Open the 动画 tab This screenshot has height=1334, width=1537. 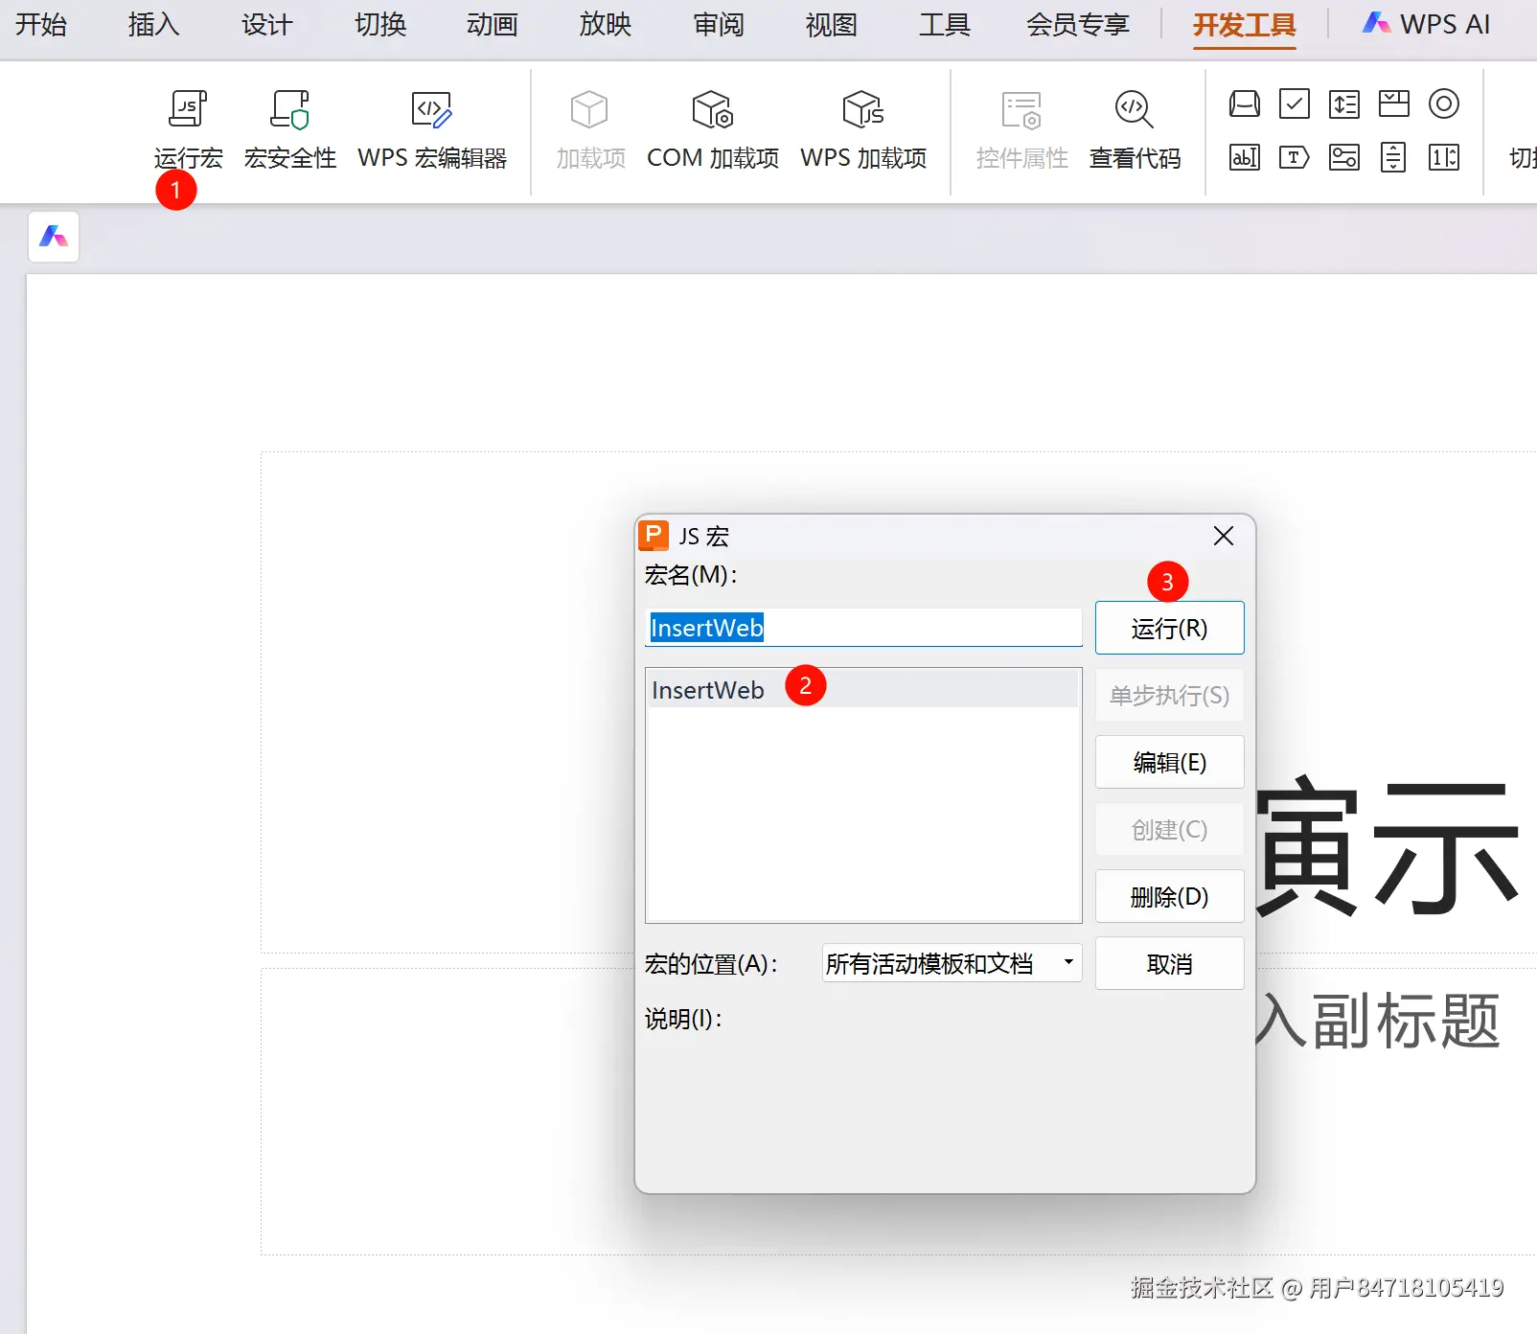tap(493, 25)
